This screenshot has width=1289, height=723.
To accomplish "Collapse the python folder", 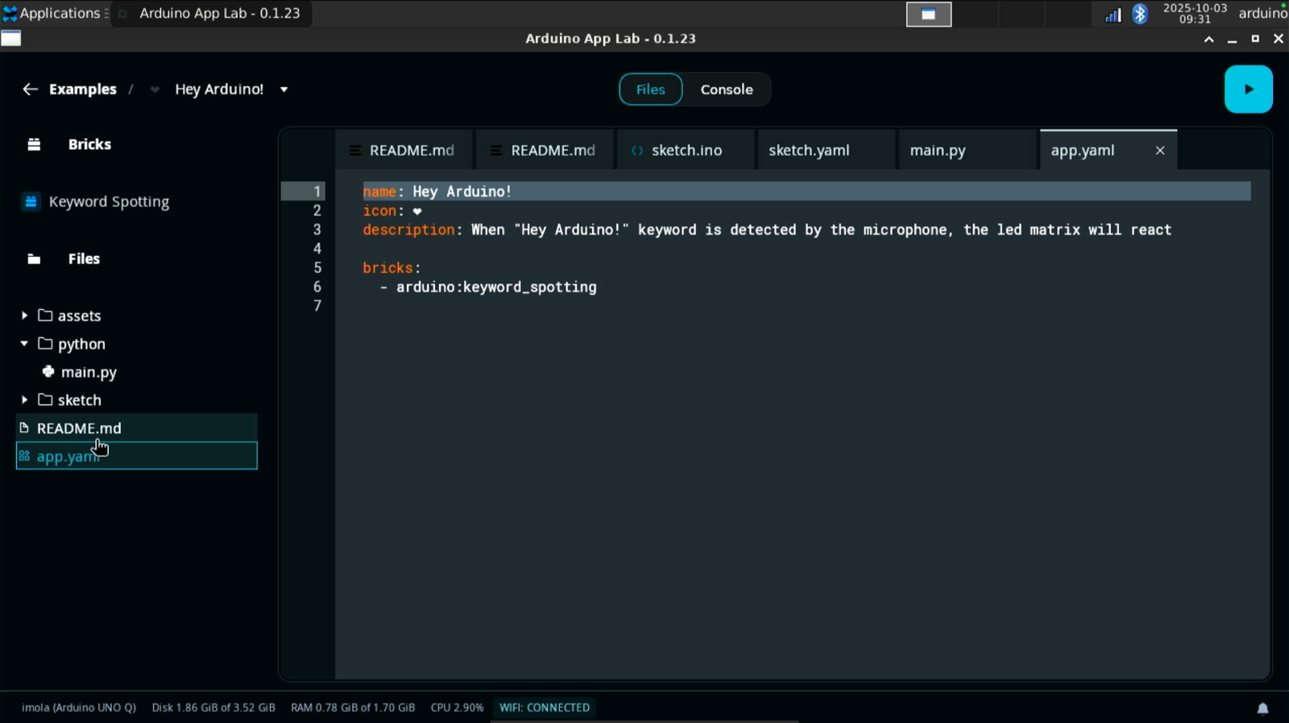I will pos(24,344).
